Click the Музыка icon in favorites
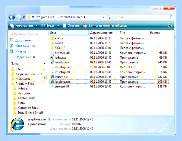The height and width of the screenshot is (141, 182). tap(11, 51)
